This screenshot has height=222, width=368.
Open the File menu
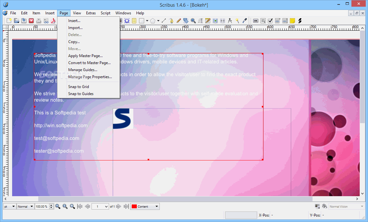pos(13,13)
